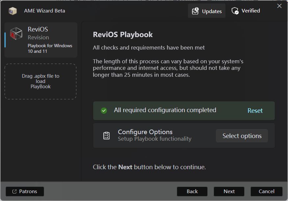This screenshot has height=201, width=288.
Task: Open Select options for the playbook
Action: pyautogui.click(x=242, y=136)
